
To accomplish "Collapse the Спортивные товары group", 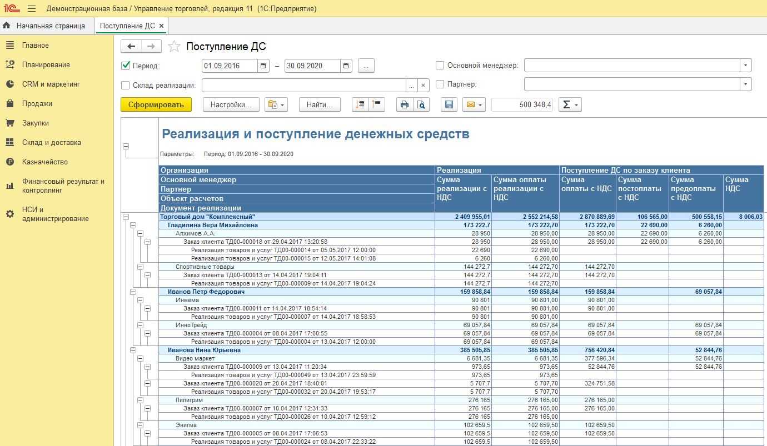I will coord(140,267).
